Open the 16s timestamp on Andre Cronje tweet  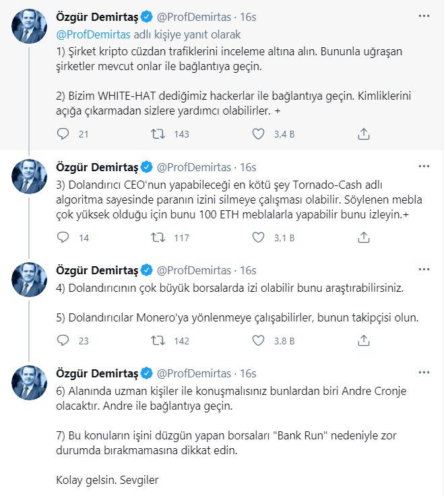point(248,373)
